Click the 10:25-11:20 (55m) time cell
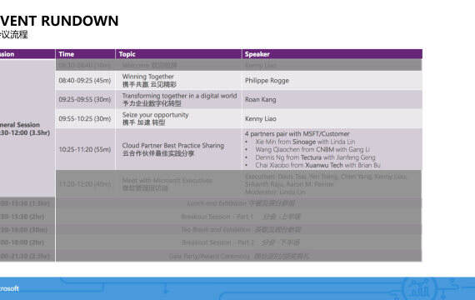 (85, 149)
